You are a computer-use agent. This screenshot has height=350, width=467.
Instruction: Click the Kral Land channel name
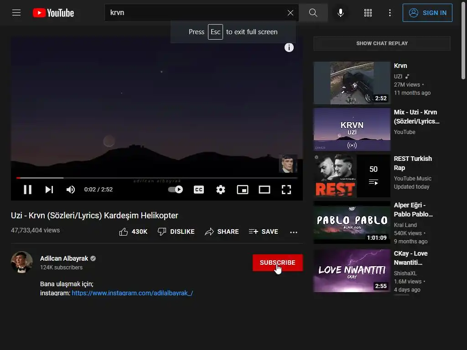coord(405,225)
